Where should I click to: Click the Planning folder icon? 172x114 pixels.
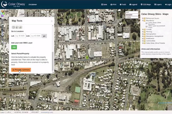click(144, 32)
